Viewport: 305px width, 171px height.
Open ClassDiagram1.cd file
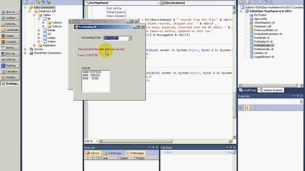click(x=264, y=22)
